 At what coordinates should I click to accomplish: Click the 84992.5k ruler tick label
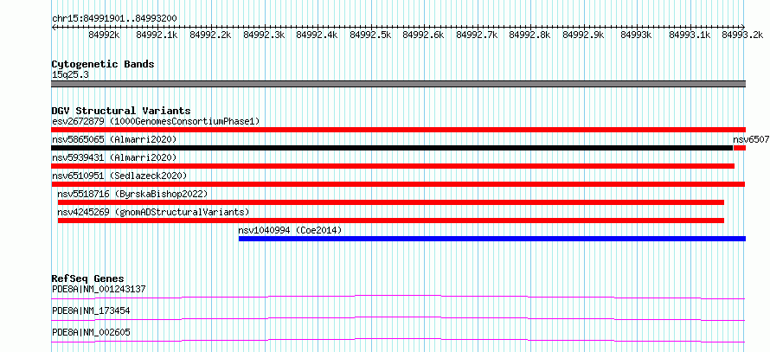click(x=370, y=35)
